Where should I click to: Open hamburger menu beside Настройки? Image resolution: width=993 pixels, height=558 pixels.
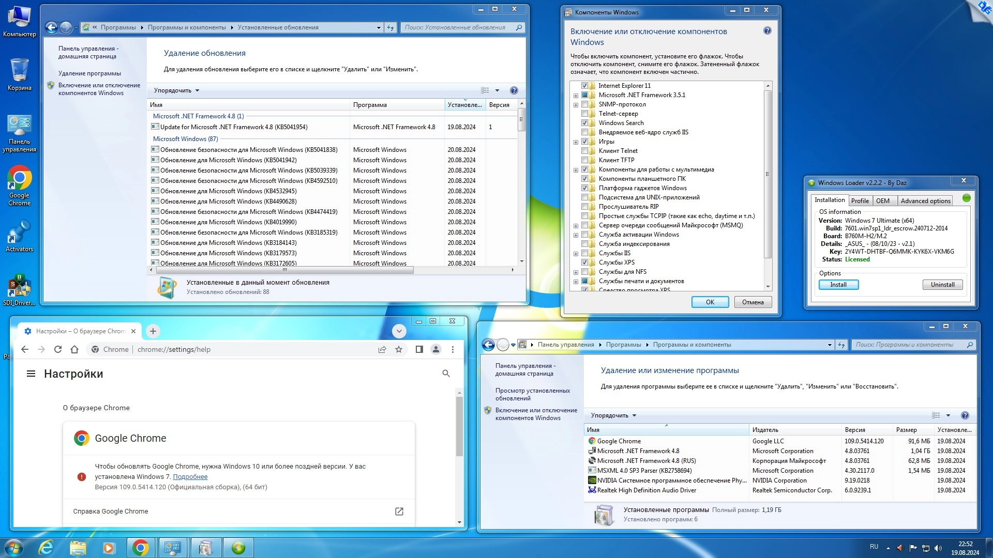click(x=31, y=374)
